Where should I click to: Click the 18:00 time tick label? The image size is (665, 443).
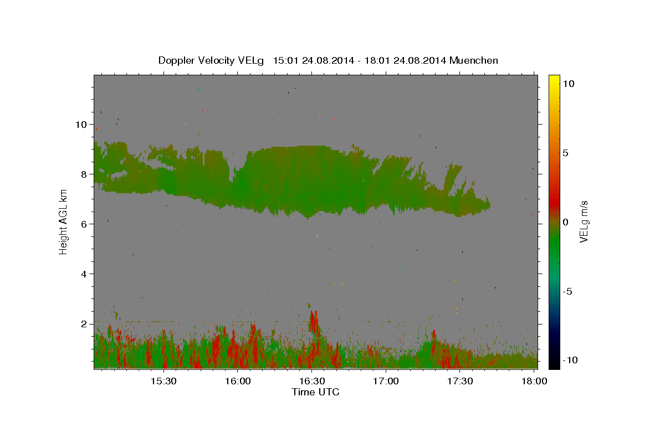click(534, 382)
